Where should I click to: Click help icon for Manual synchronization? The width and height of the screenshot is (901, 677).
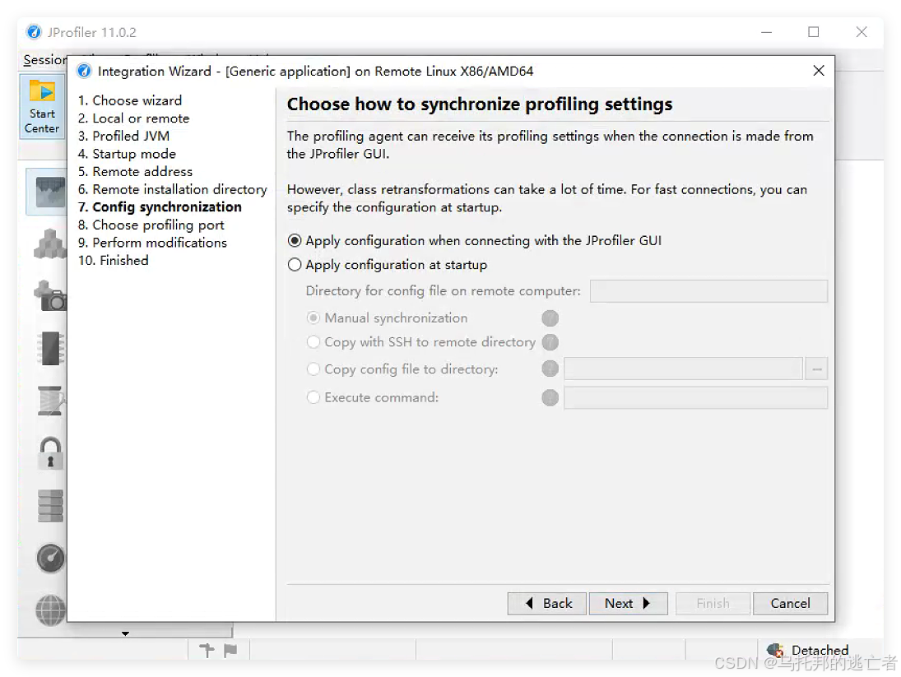click(550, 318)
